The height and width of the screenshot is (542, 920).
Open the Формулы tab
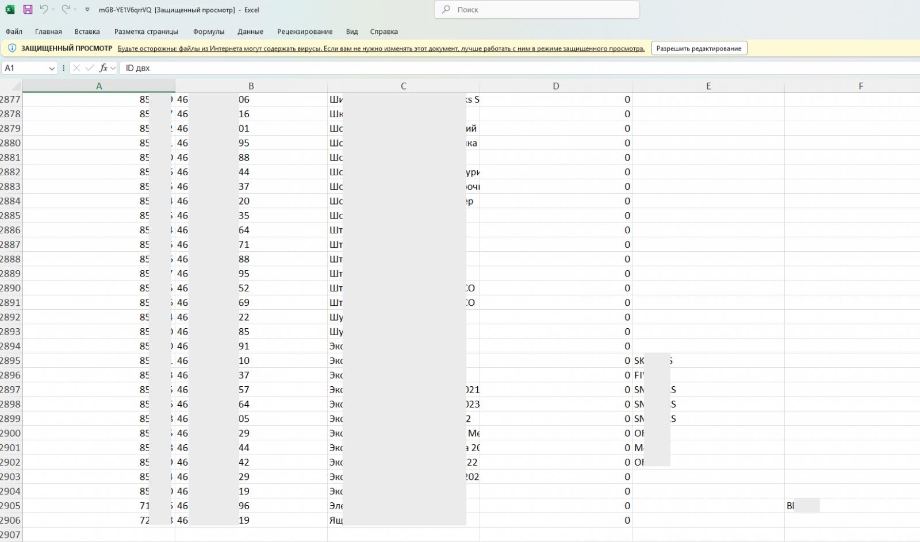[x=209, y=32]
